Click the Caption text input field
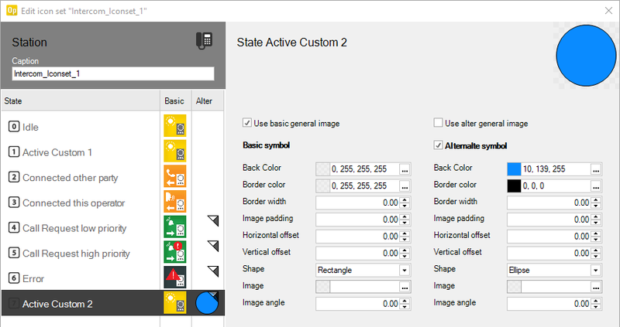Image resolution: width=620 pixels, height=327 pixels. click(113, 74)
